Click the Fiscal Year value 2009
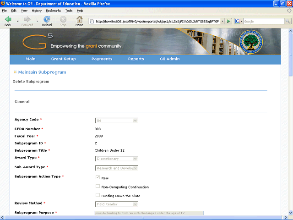The width and height of the screenshot is (293, 220). 99,136
